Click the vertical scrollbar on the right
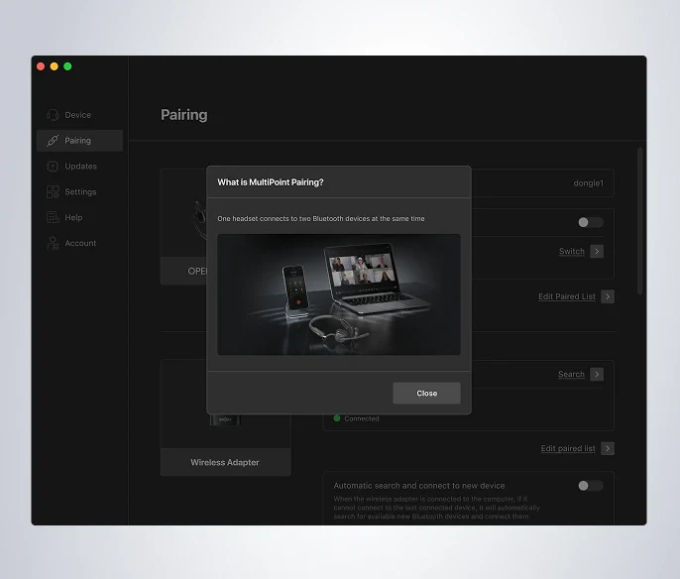This screenshot has width=680, height=579. coord(640,221)
